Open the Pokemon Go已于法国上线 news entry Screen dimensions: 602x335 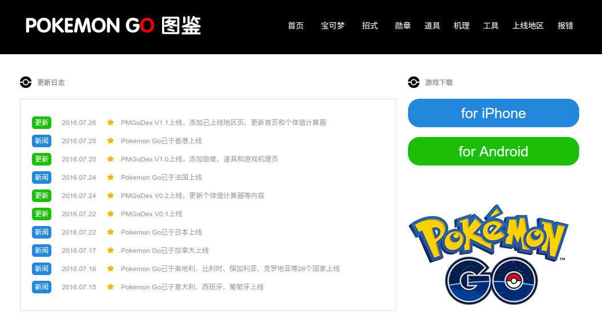[x=161, y=177]
